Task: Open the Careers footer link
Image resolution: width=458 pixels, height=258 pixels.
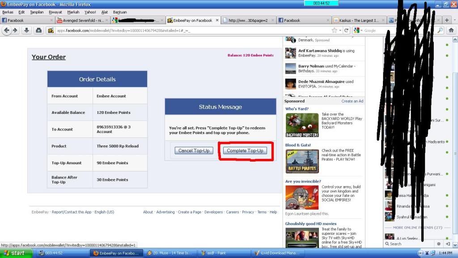Action: (x=232, y=212)
